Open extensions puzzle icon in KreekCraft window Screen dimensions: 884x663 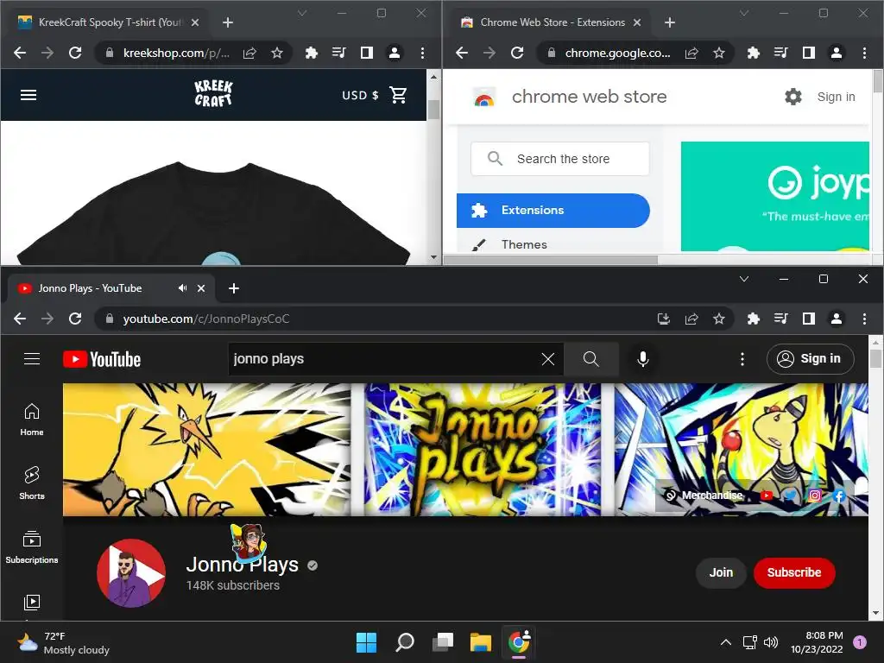pyautogui.click(x=311, y=53)
